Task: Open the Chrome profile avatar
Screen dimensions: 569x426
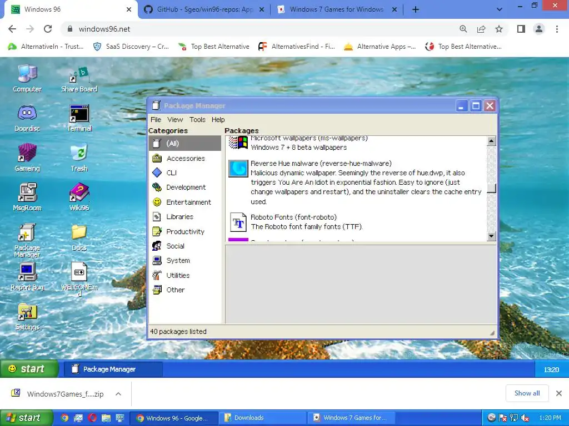Action: tap(539, 29)
